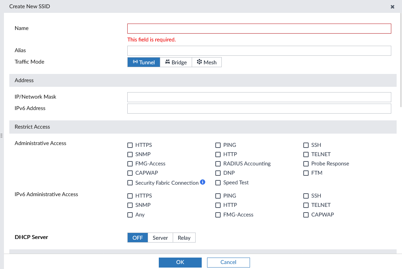The height and width of the screenshot is (269, 402).
Task: Check the Security Fabric Connection box
Action: [130, 183]
